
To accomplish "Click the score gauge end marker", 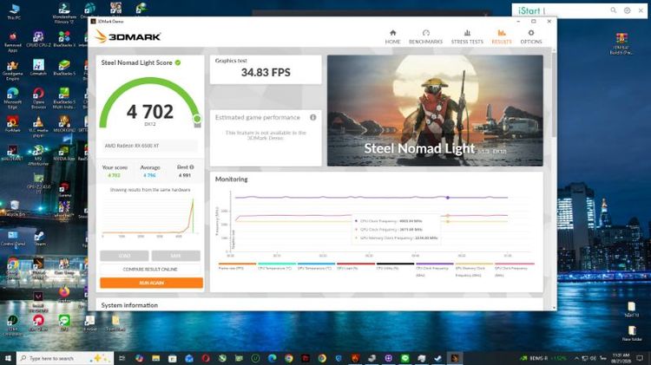I will click(x=197, y=119).
